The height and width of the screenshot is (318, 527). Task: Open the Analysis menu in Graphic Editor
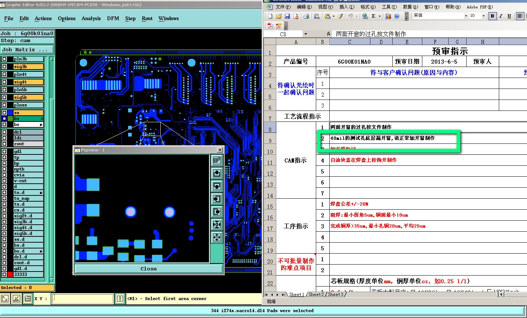(x=91, y=18)
